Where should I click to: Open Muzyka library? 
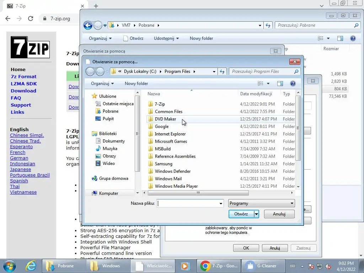(110, 148)
